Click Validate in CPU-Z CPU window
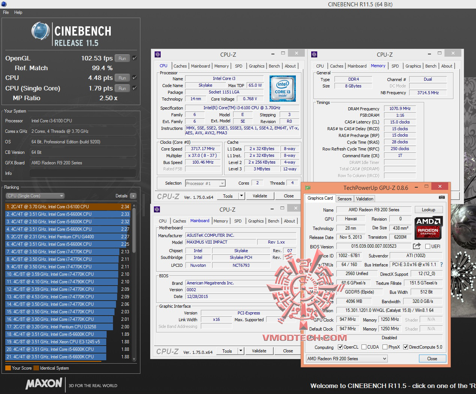 (260, 196)
